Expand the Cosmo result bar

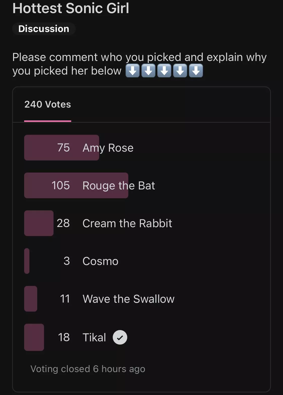click(27, 261)
